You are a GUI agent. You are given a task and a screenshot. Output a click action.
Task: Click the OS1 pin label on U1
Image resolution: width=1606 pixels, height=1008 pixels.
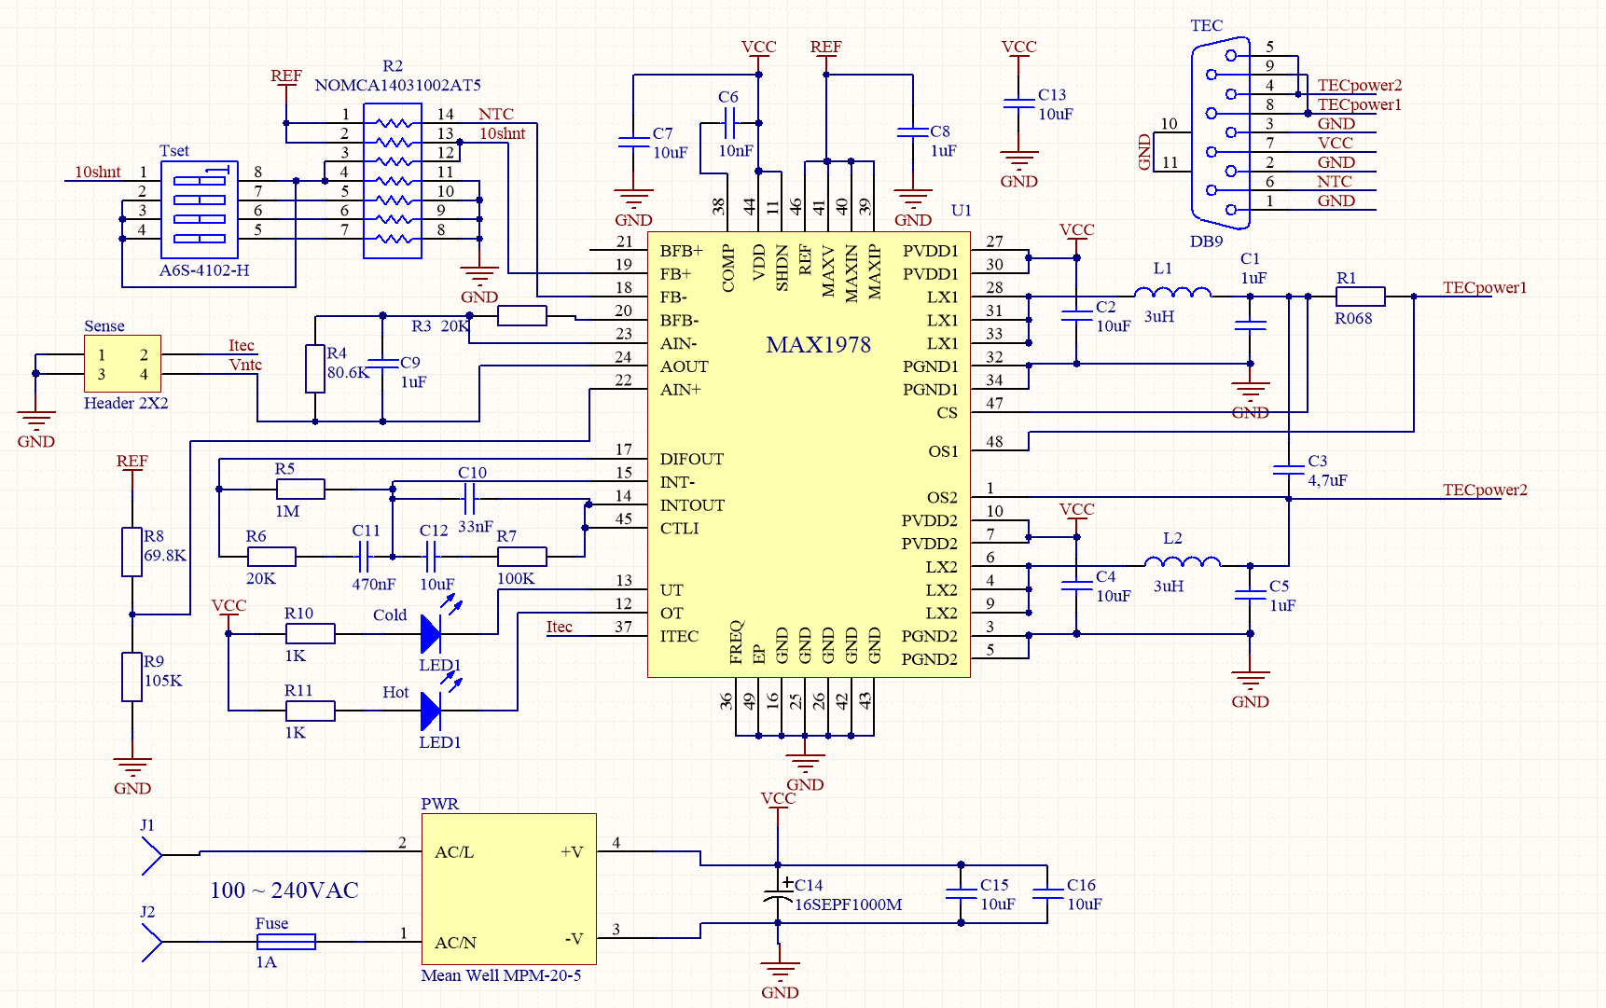[943, 451]
